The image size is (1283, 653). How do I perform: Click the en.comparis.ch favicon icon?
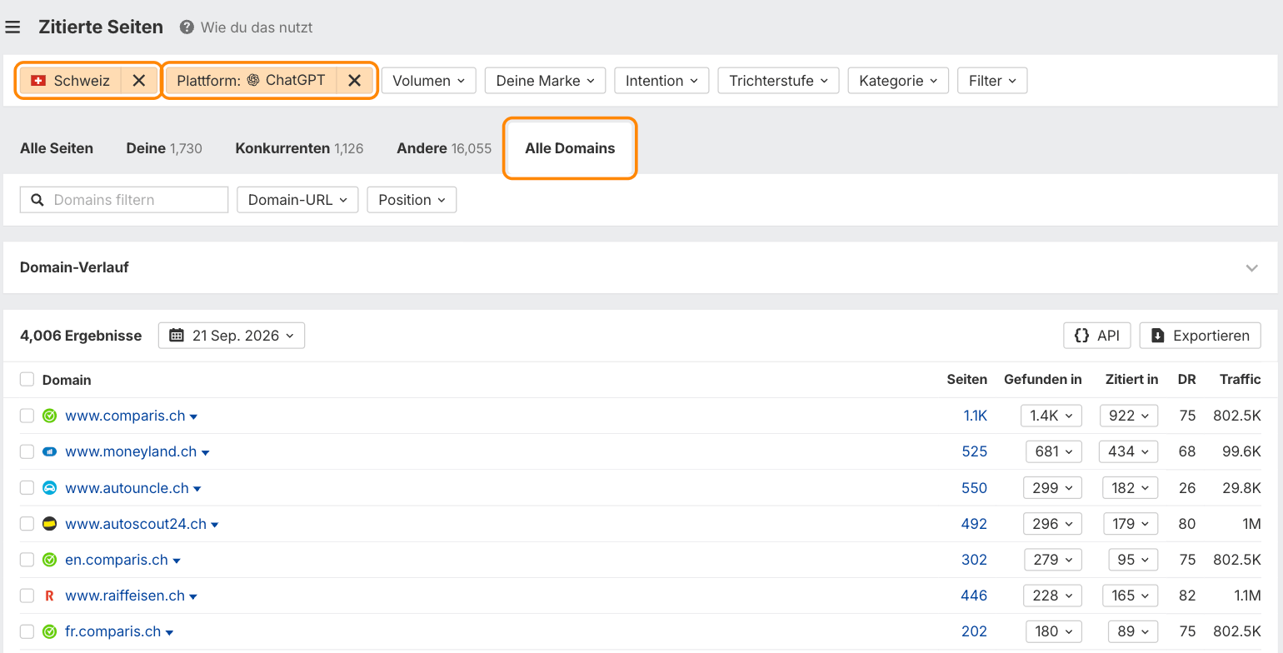49,560
